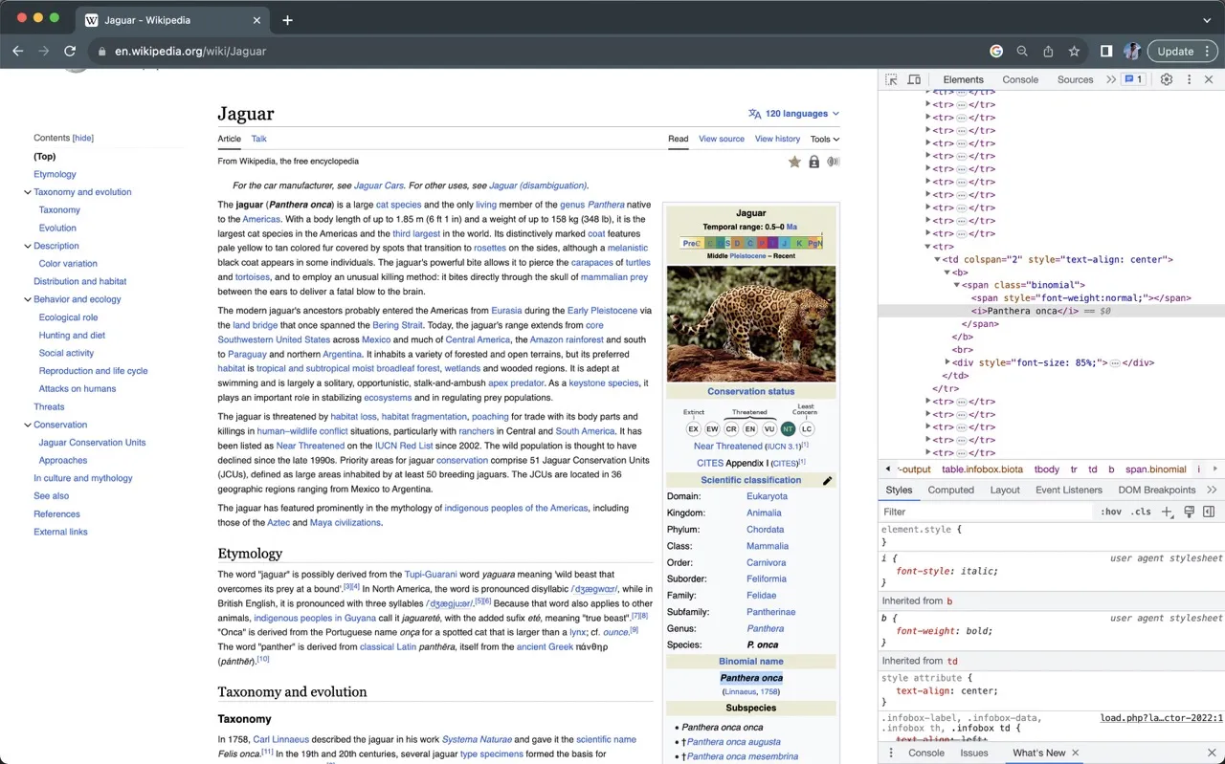Switch to the Console tab in DevTools
1225x764 pixels.
[x=1020, y=79]
